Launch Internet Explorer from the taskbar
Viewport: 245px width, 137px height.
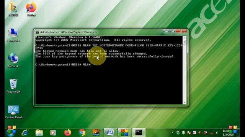point(25,132)
